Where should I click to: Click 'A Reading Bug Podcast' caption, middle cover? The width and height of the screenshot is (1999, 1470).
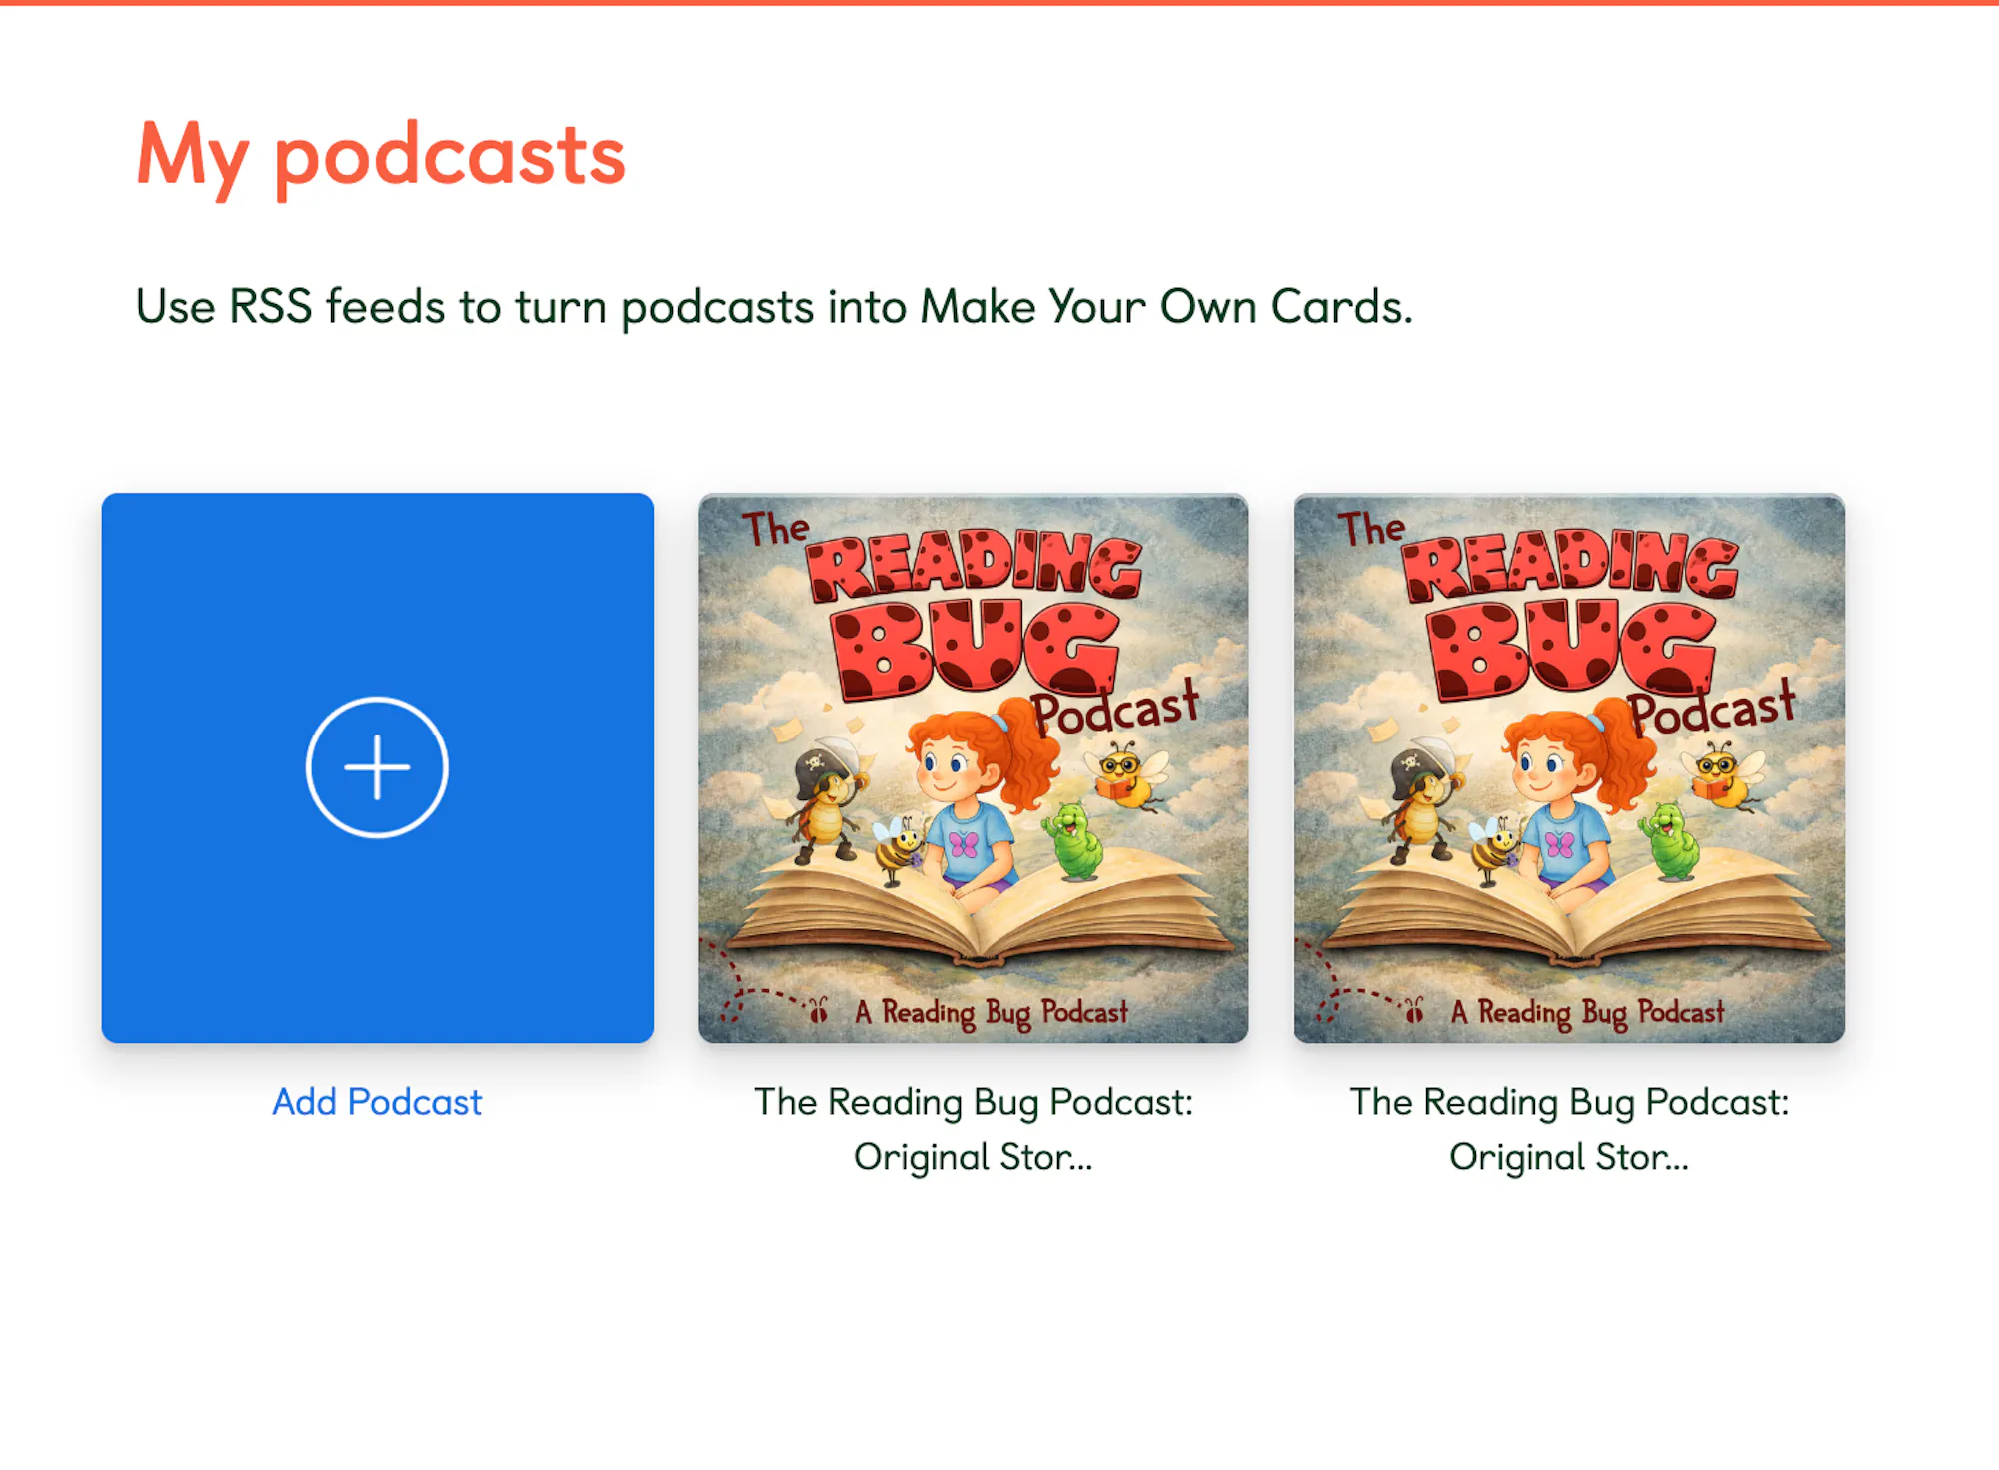tap(991, 1013)
